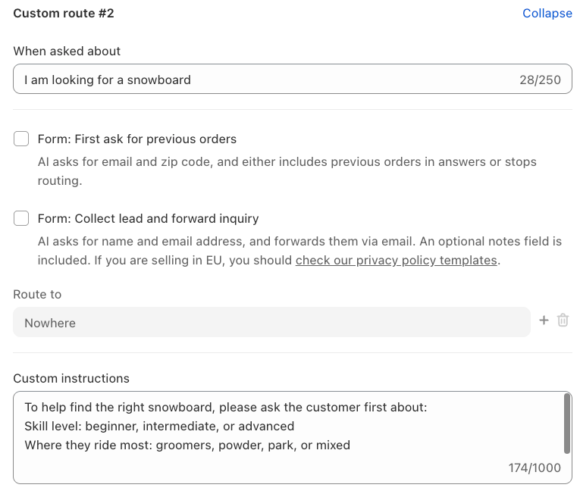Place cursor on the 'Skill level' instruction line
Image resolution: width=580 pixels, height=494 pixels.
[x=159, y=426]
